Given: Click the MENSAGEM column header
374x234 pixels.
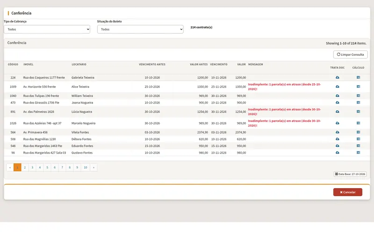Looking at the screenshot, I should coord(255,65).
